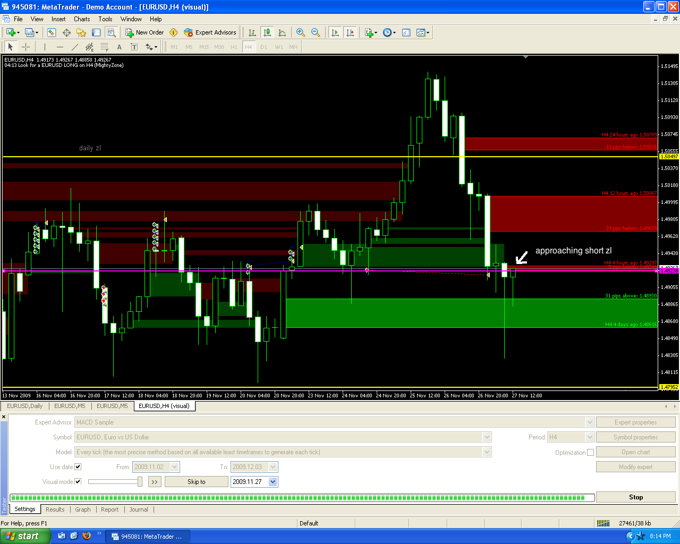Select the Text Label tool
Viewport: 680px width, 544px height.
(134, 47)
